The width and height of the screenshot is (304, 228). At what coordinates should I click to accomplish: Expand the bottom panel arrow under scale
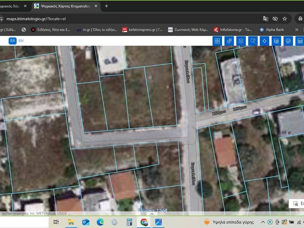tap(152, 214)
